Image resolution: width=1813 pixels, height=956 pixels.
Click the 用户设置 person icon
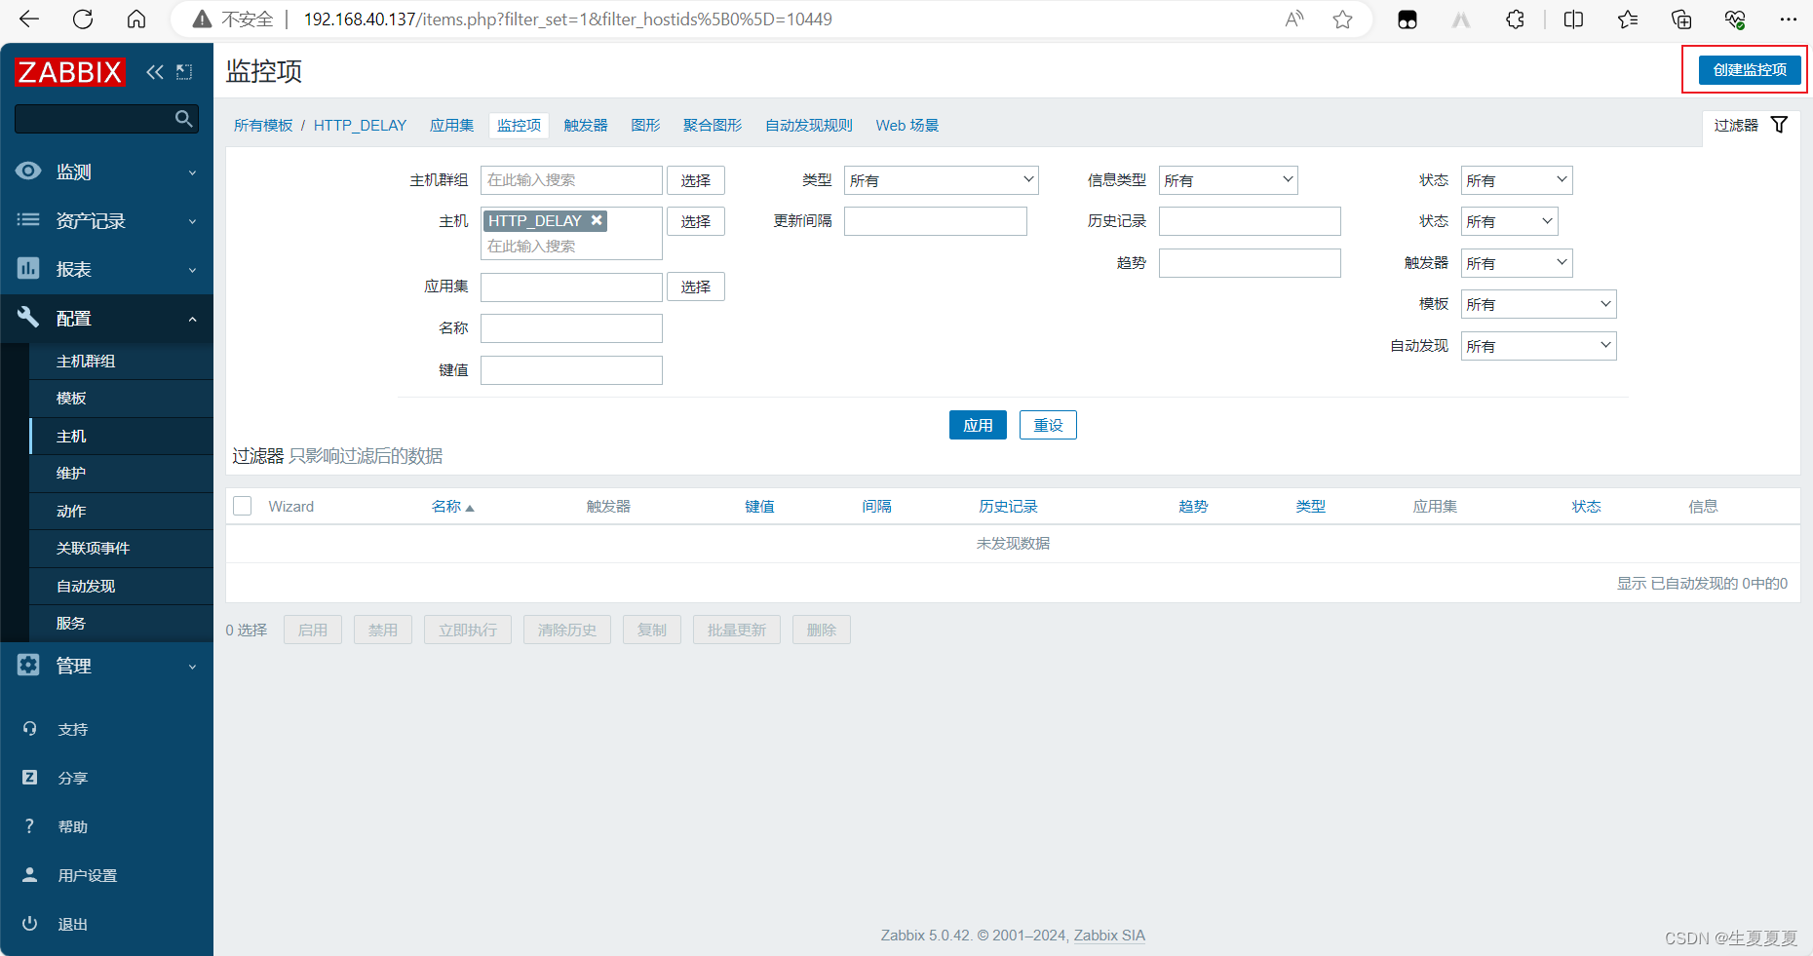[30, 874]
